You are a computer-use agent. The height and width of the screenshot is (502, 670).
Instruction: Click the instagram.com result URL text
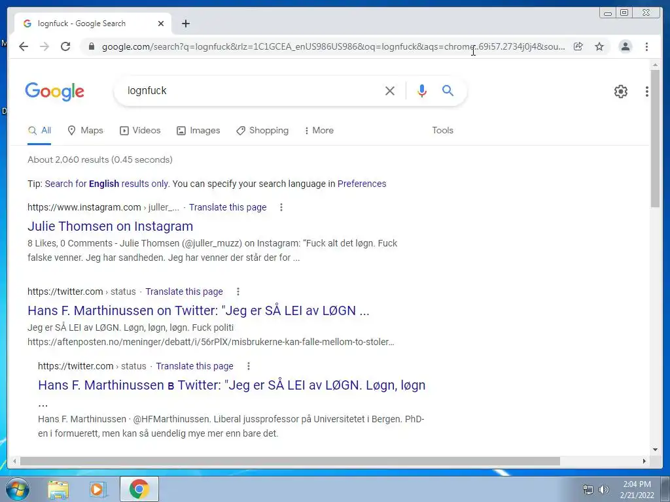pos(103,207)
